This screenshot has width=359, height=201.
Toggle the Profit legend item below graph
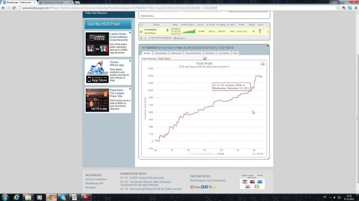[220, 154]
